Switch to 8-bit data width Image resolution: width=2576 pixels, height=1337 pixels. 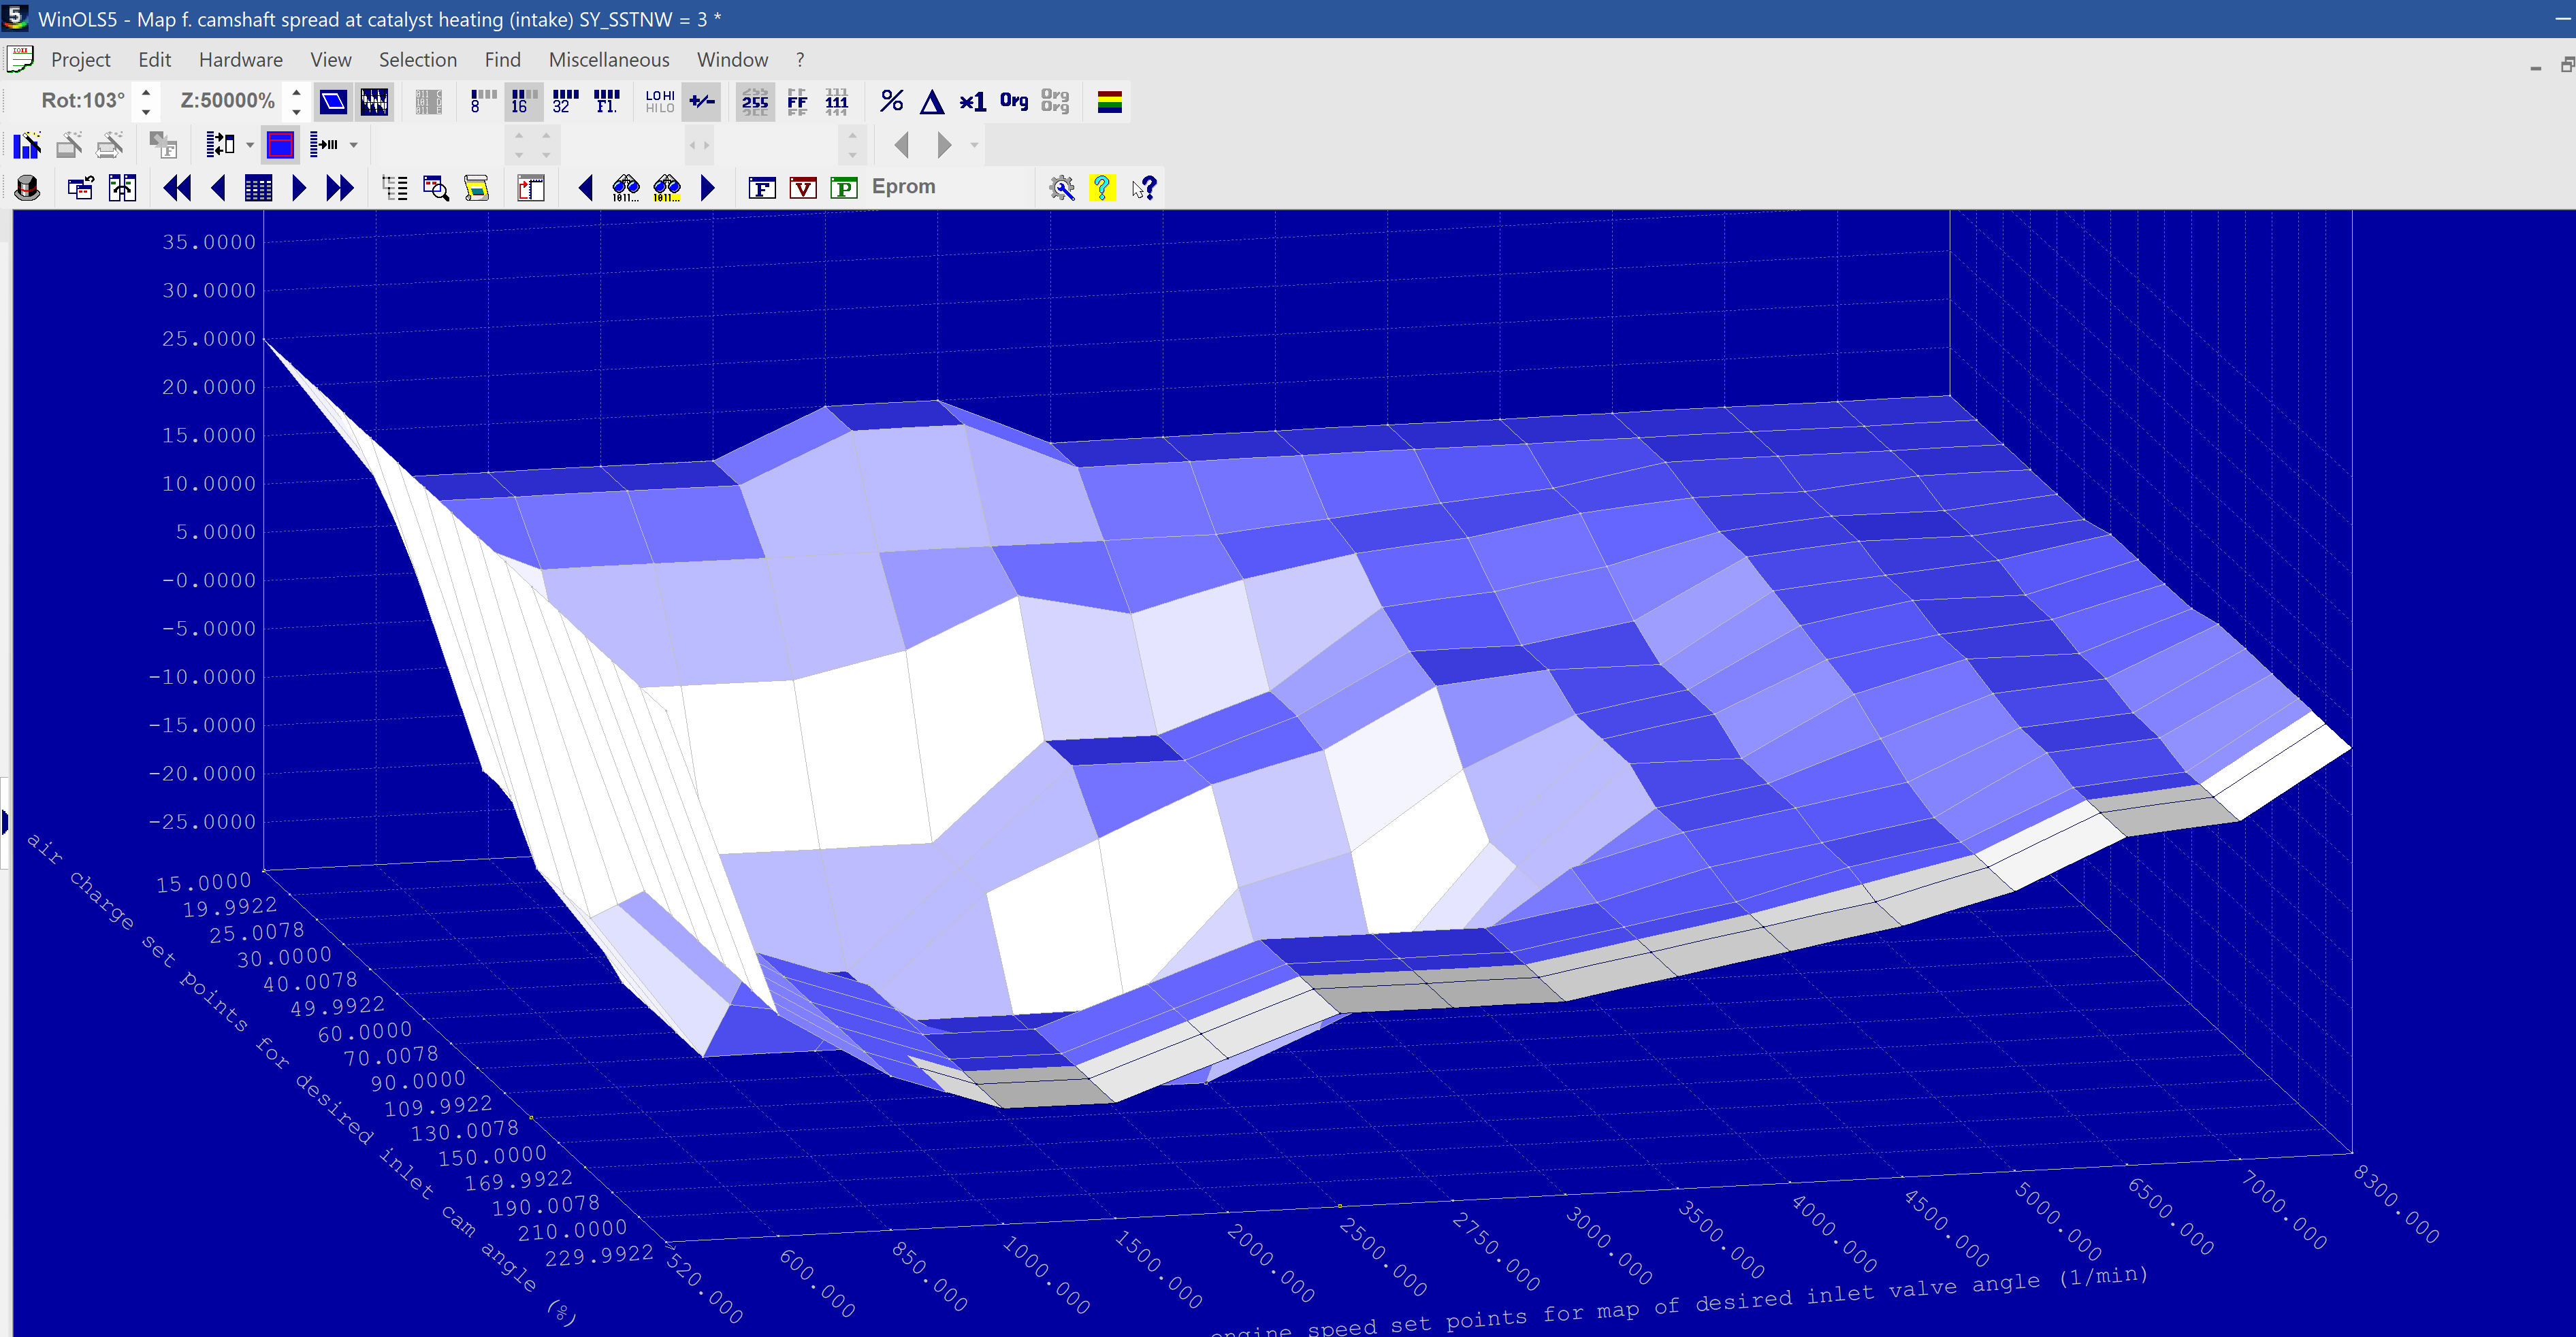tap(483, 101)
